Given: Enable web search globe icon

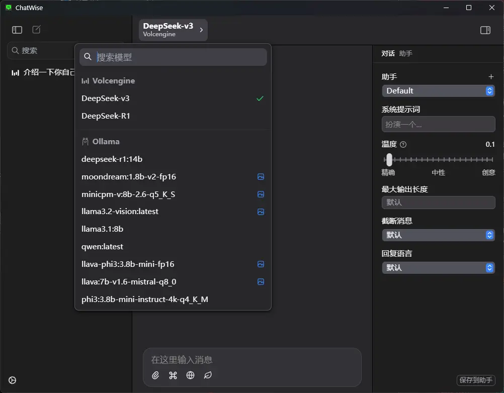Looking at the screenshot, I should pos(190,375).
